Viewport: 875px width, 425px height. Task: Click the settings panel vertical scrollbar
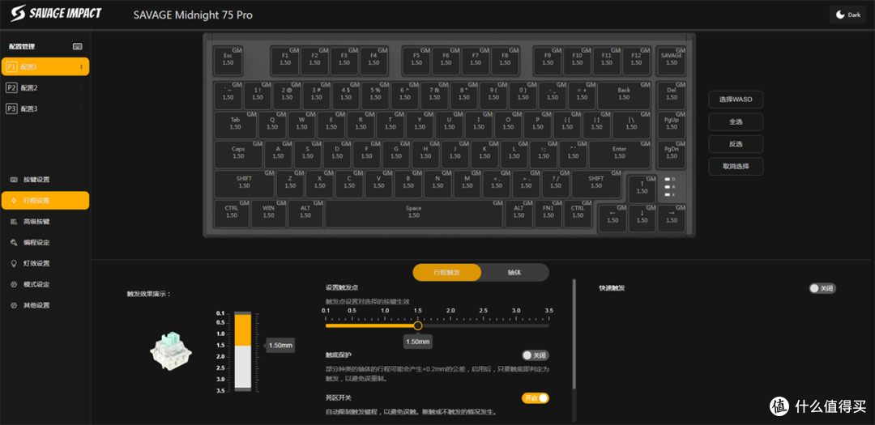click(x=574, y=334)
